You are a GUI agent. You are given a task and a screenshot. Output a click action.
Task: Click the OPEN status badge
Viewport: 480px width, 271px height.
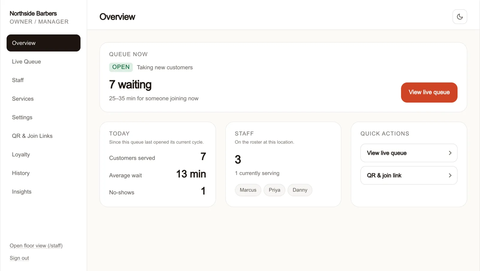coord(121,67)
